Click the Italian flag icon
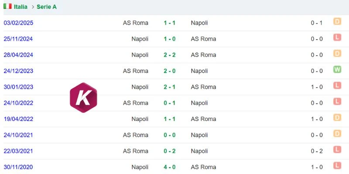Viewport: 349px width, 174px height. 7,7
